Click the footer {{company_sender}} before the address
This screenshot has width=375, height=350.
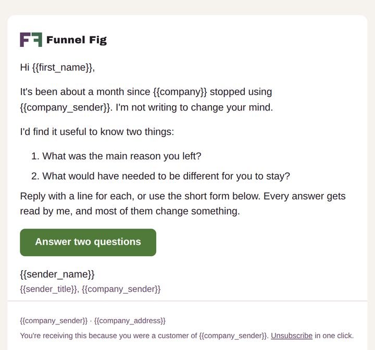click(54, 321)
